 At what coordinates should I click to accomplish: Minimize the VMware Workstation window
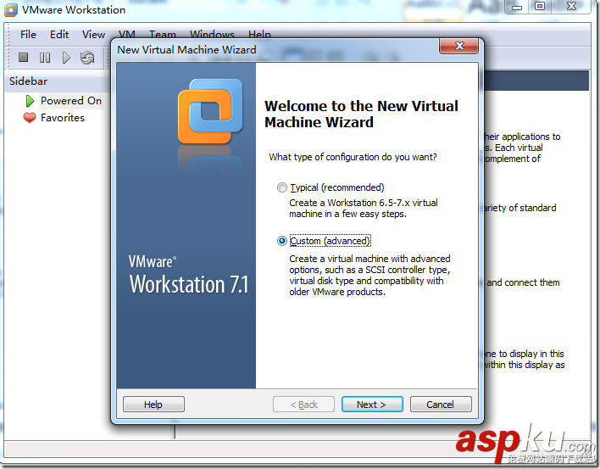pyautogui.click(x=517, y=7)
